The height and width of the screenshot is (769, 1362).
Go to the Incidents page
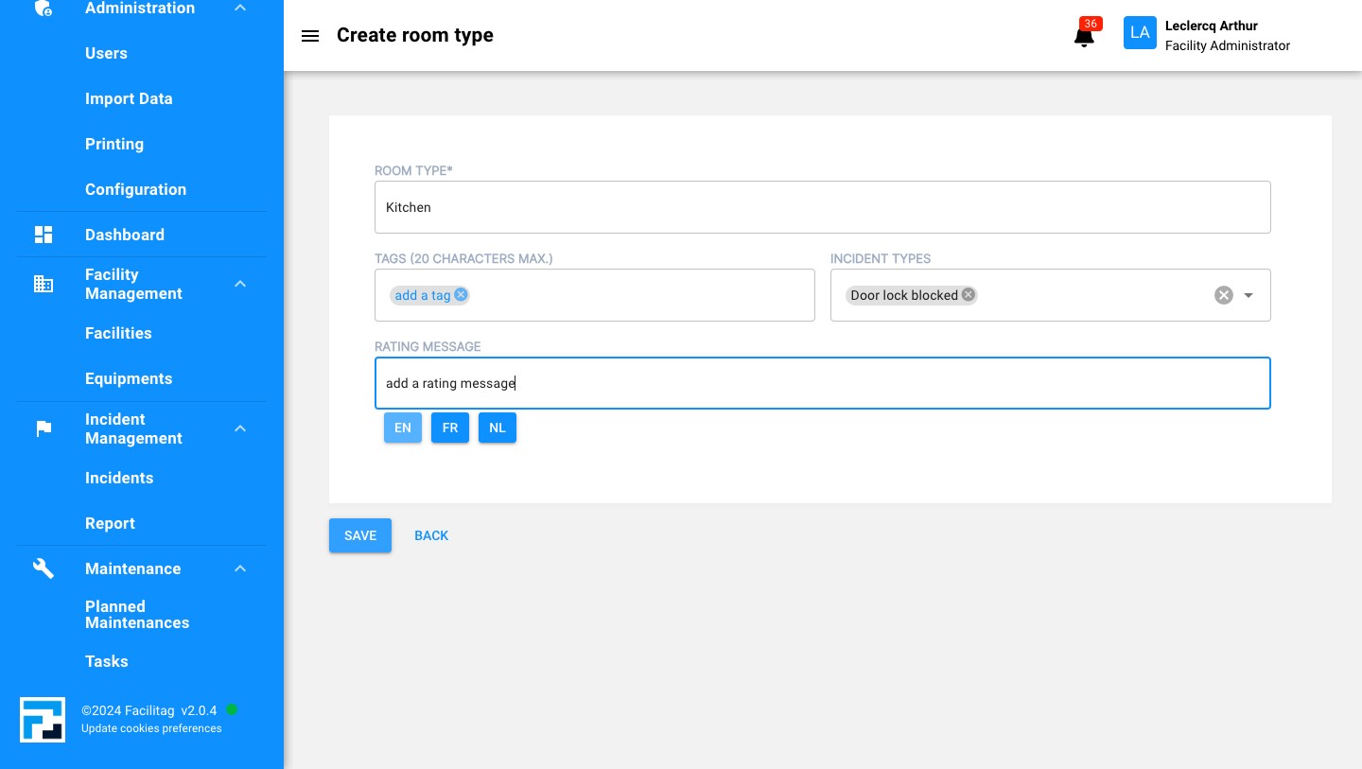119,478
